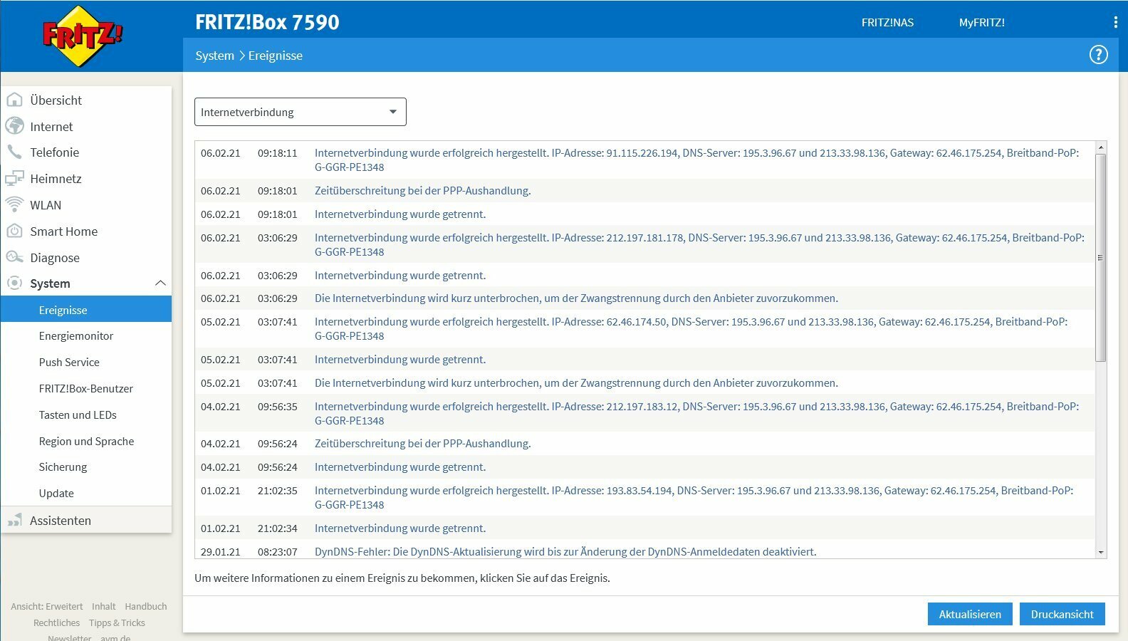Click the Telefonie phone handset icon
Image resolution: width=1128 pixels, height=641 pixels.
(14, 152)
